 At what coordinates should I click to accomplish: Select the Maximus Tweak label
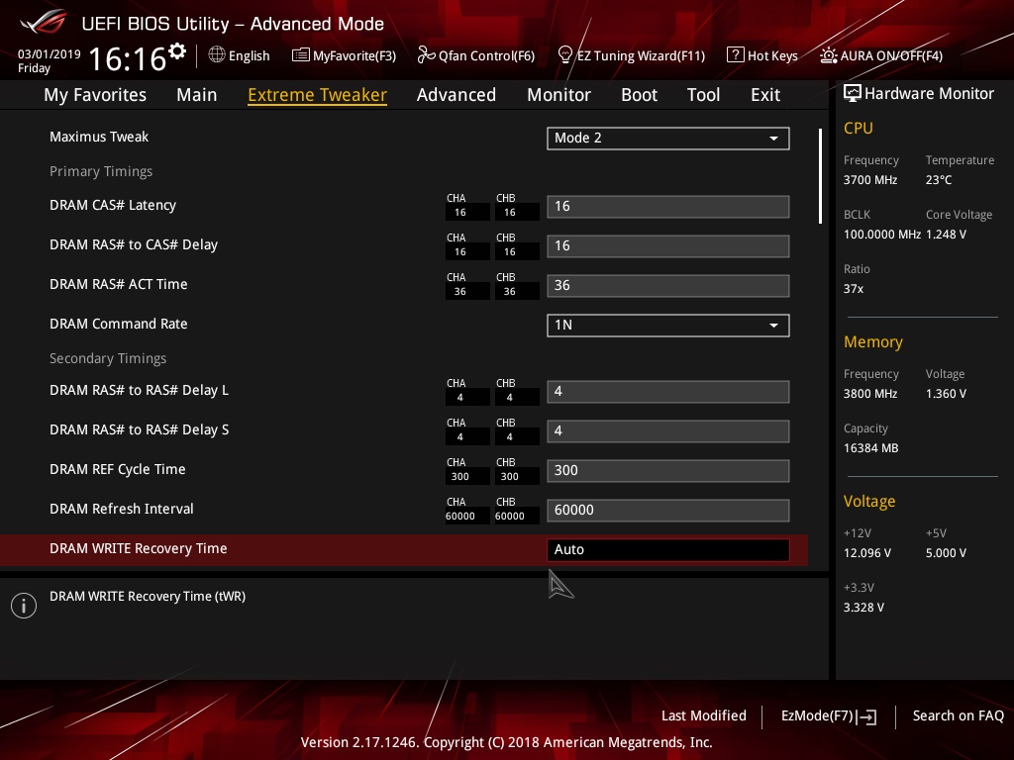coord(99,137)
